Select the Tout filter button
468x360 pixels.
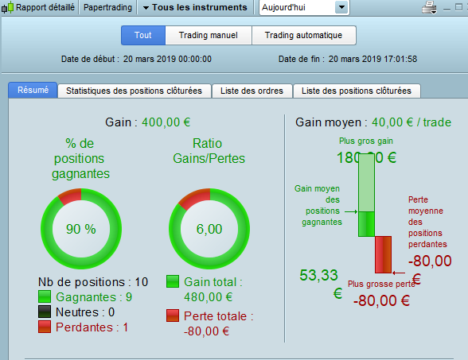point(143,35)
